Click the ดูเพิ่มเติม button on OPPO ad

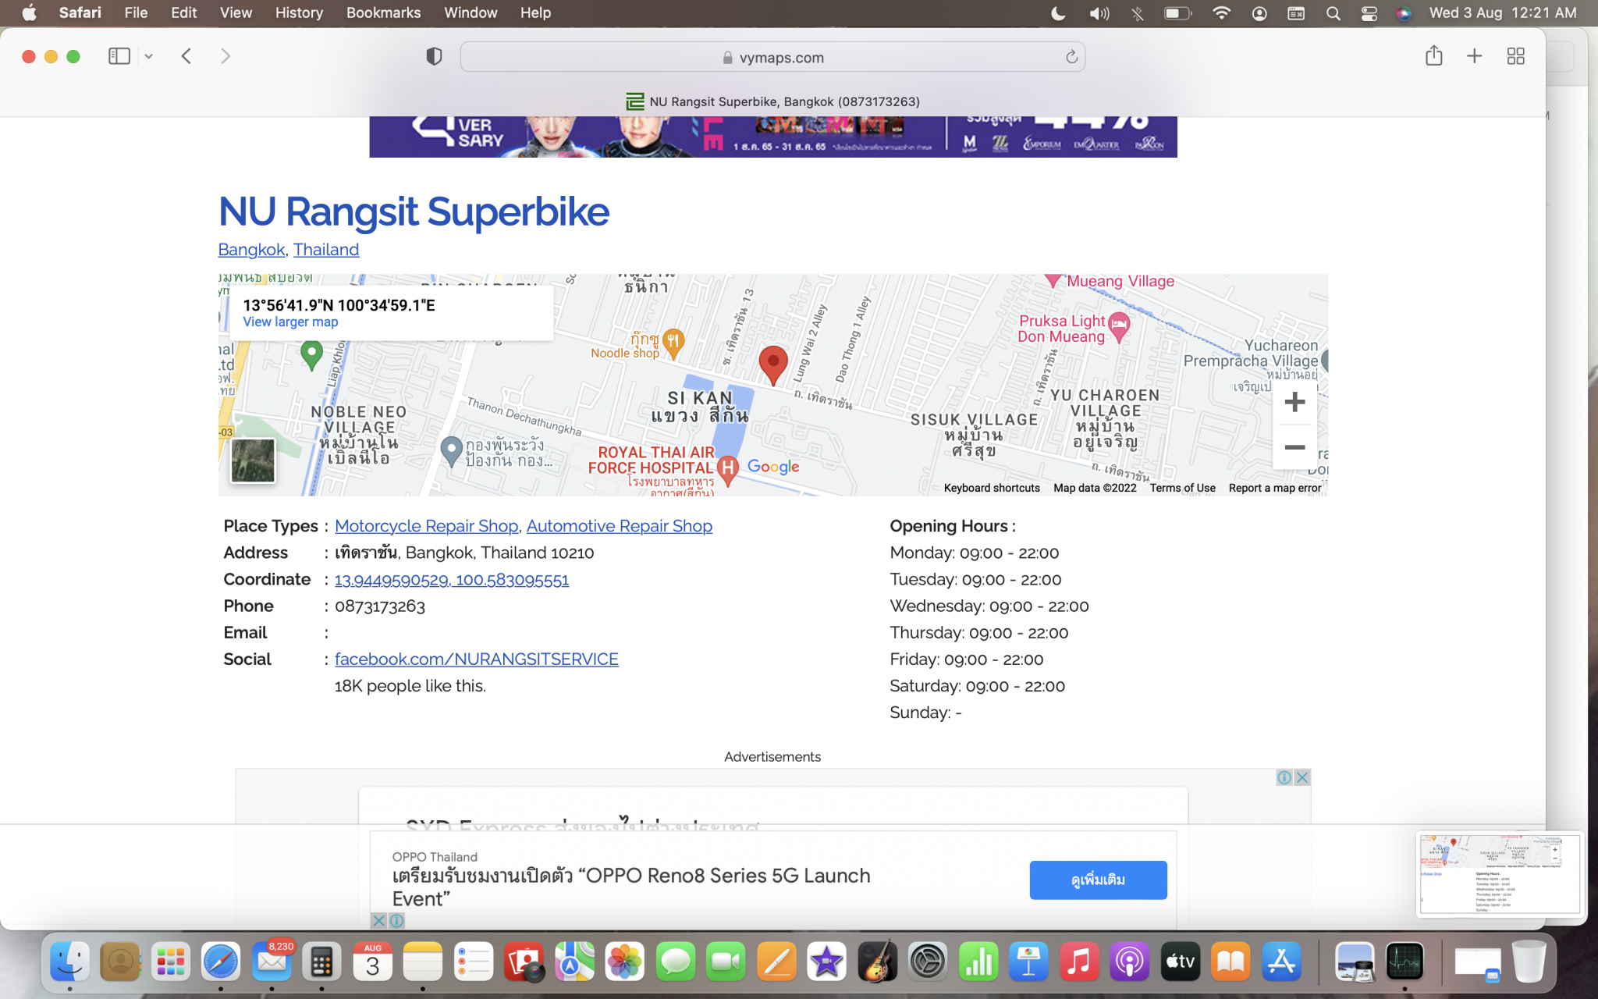pyautogui.click(x=1098, y=880)
